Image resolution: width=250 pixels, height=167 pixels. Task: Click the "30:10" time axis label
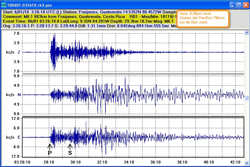(75, 162)
